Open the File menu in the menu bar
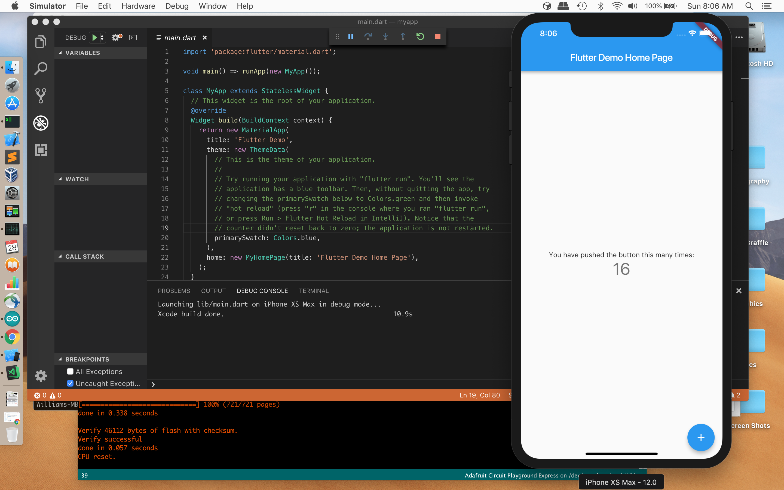 pos(82,6)
